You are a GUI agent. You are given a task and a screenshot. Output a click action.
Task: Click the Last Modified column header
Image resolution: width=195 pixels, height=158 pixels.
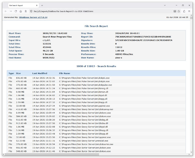(x=40, y=73)
